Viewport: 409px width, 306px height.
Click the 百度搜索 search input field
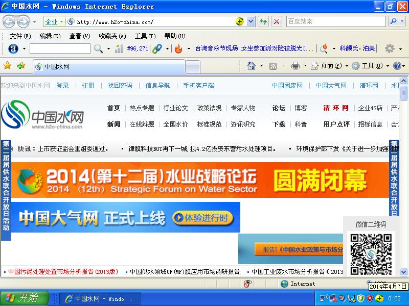[336, 21]
